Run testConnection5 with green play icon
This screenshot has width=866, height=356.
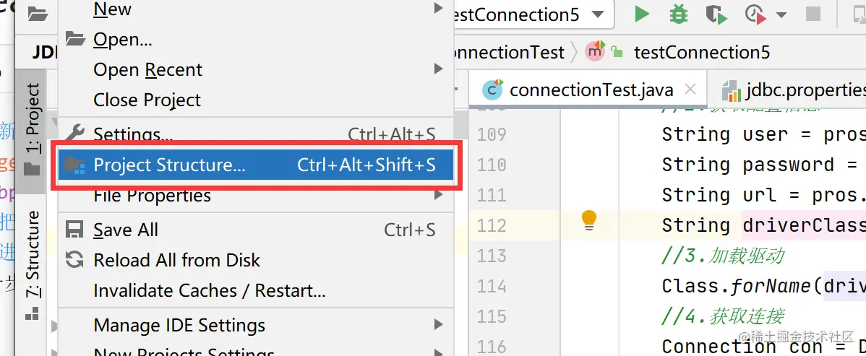[x=642, y=14]
